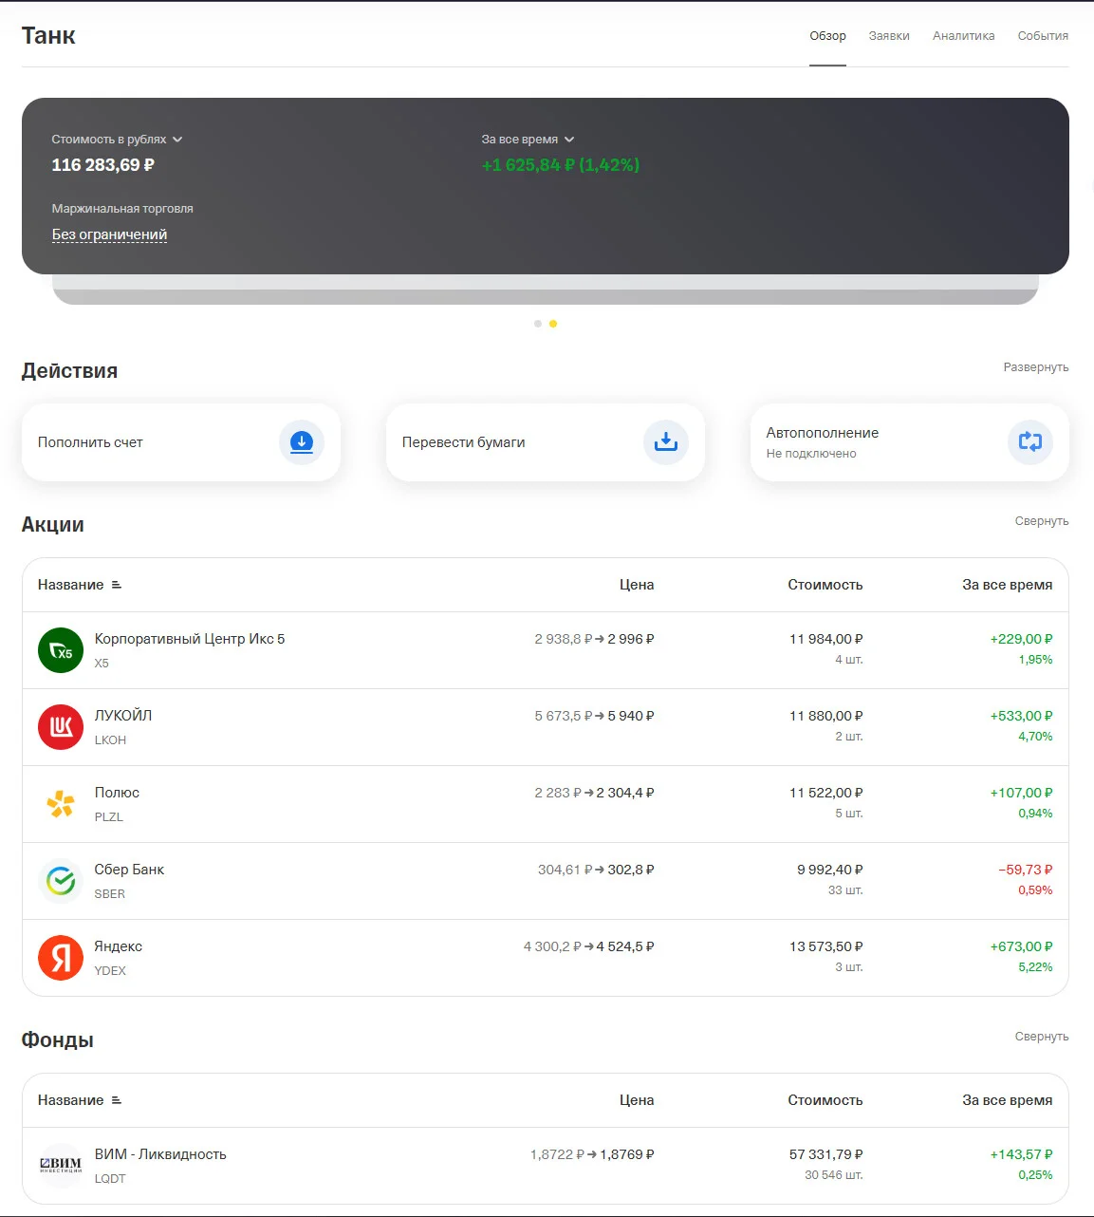Click the Стоимость column header in Акции
1094x1217 pixels.
pos(825,585)
